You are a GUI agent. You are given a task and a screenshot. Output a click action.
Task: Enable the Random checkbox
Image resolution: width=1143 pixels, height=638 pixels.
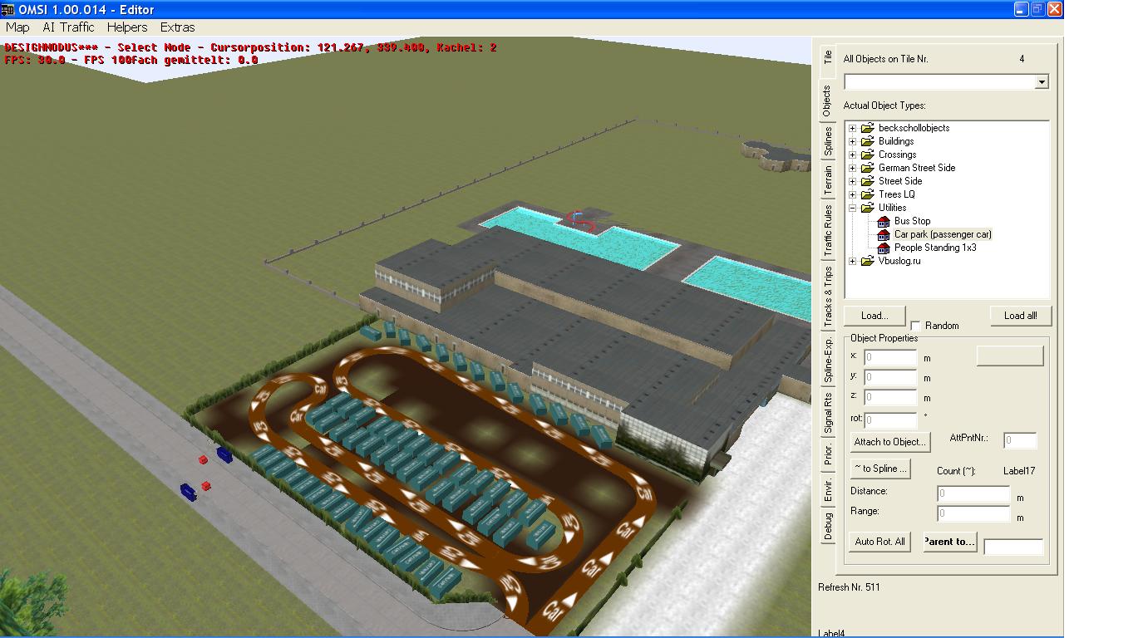[x=916, y=326]
